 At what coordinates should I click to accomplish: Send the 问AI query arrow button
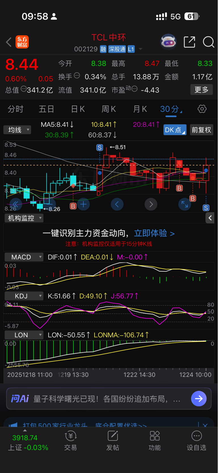pyautogui.click(x=199, y=399)
